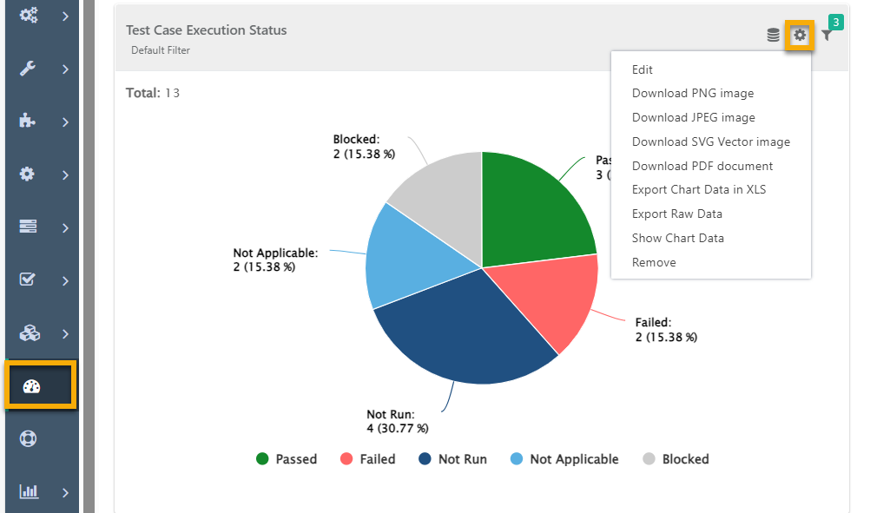
Task: Click the dashboard gauge icon in sidebar
Action: click(31, 386)
